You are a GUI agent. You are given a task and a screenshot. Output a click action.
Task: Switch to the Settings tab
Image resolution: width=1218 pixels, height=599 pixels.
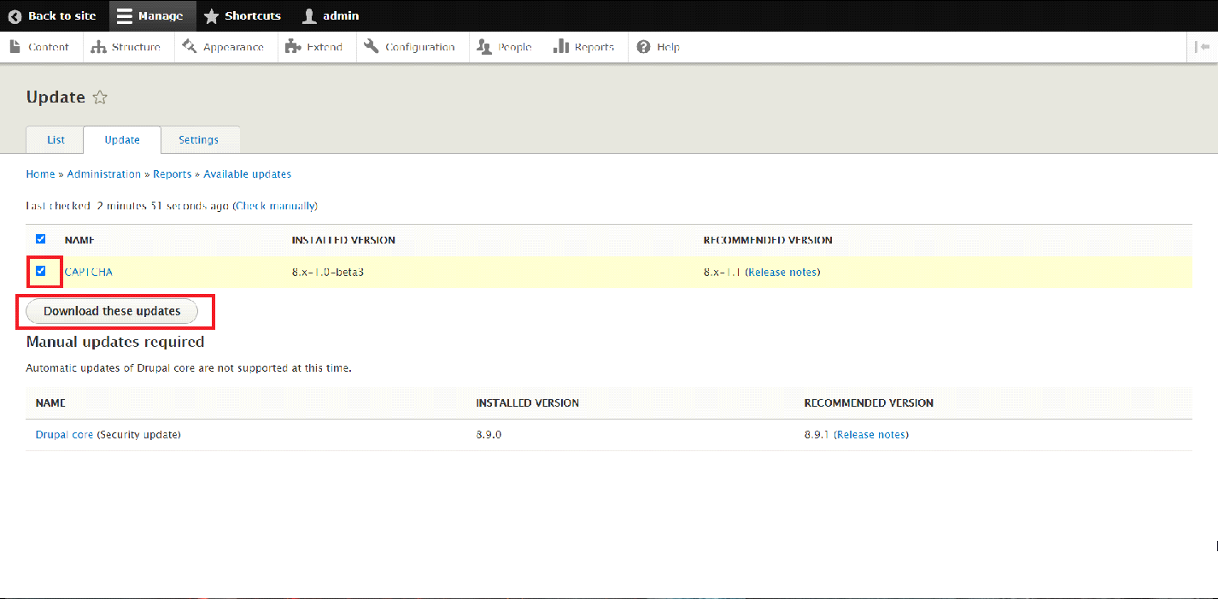click(x=198, y=140)
